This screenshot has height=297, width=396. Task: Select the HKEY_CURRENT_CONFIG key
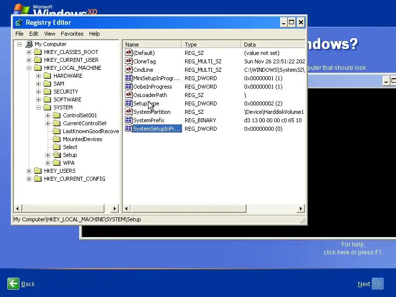point(75,179)
